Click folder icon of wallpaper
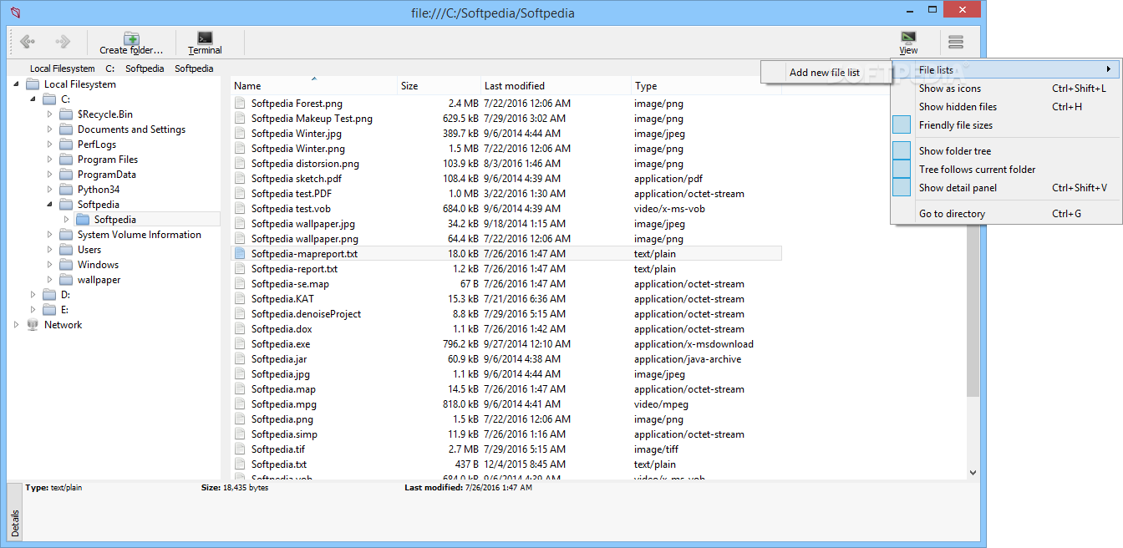1123x548 pixels. pyautogui.click(x=66, y=280)
